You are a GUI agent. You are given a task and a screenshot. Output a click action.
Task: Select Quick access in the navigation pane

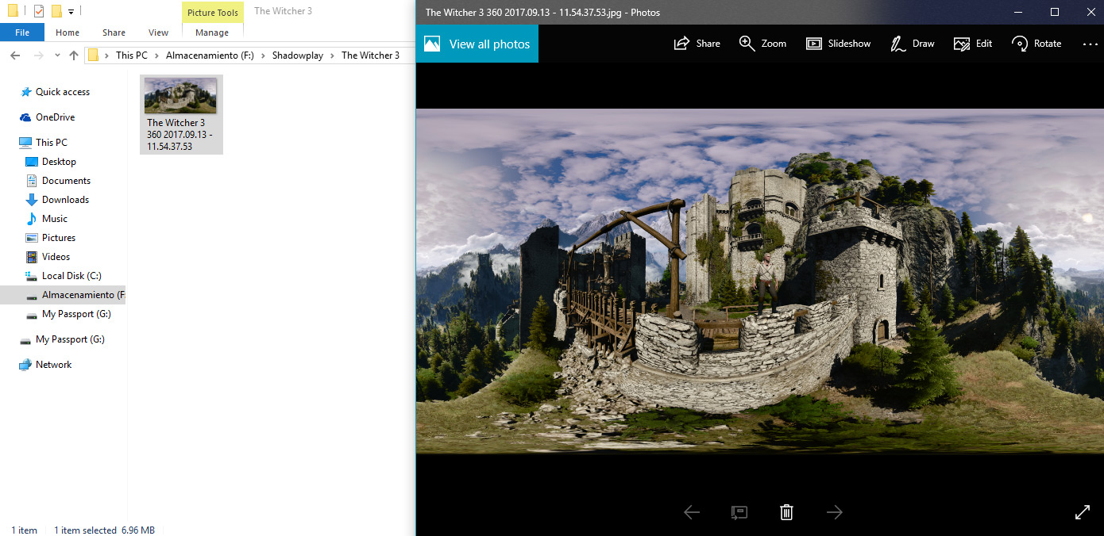[63, 92]
